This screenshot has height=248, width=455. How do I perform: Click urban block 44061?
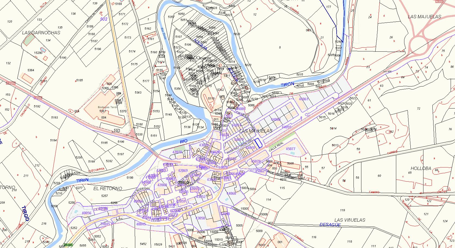(303, 99)
